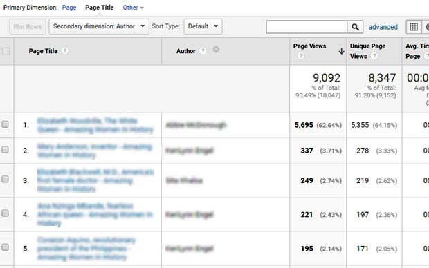Open help icon beside Page Title header
Viewport: 429px width, 268px height.
point(65,51)
